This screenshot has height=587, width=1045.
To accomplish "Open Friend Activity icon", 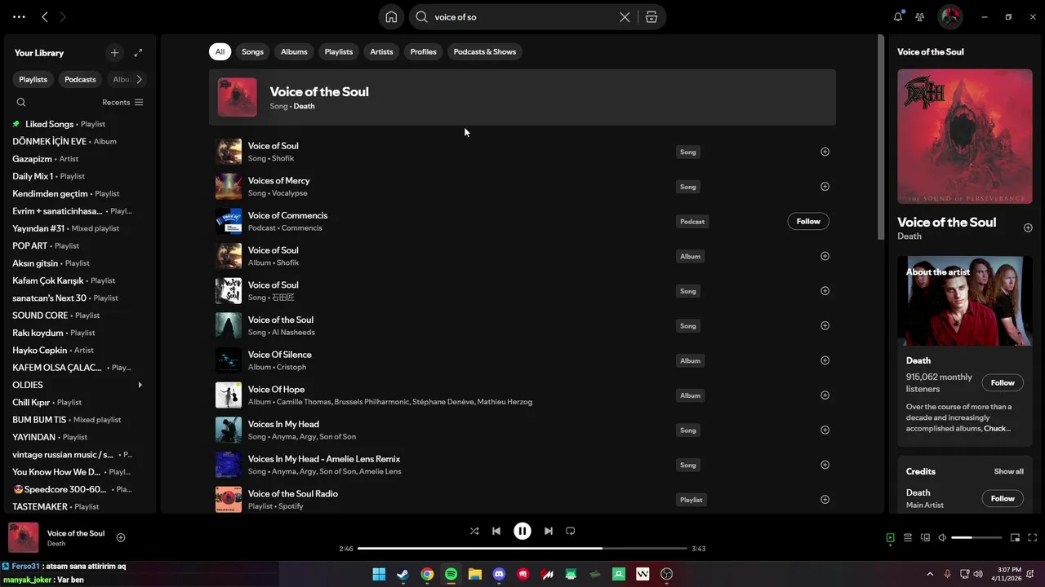I will click(920, 16).
